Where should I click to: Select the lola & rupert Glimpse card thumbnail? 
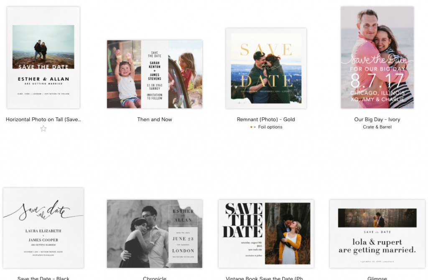(377, 234)
